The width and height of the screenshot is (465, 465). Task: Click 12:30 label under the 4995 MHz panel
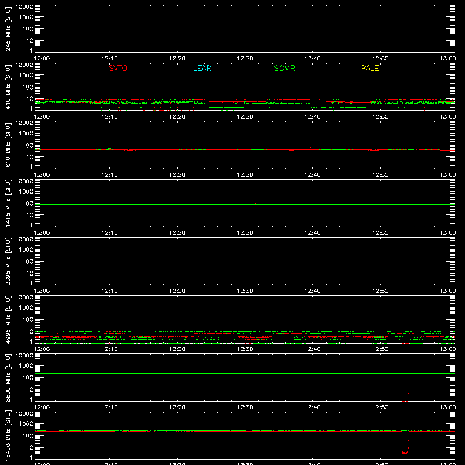click(x=245, y=349)
